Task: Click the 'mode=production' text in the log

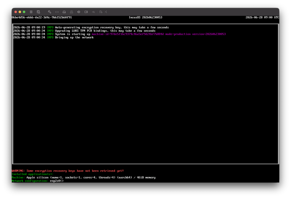Action: pos(178,34)
